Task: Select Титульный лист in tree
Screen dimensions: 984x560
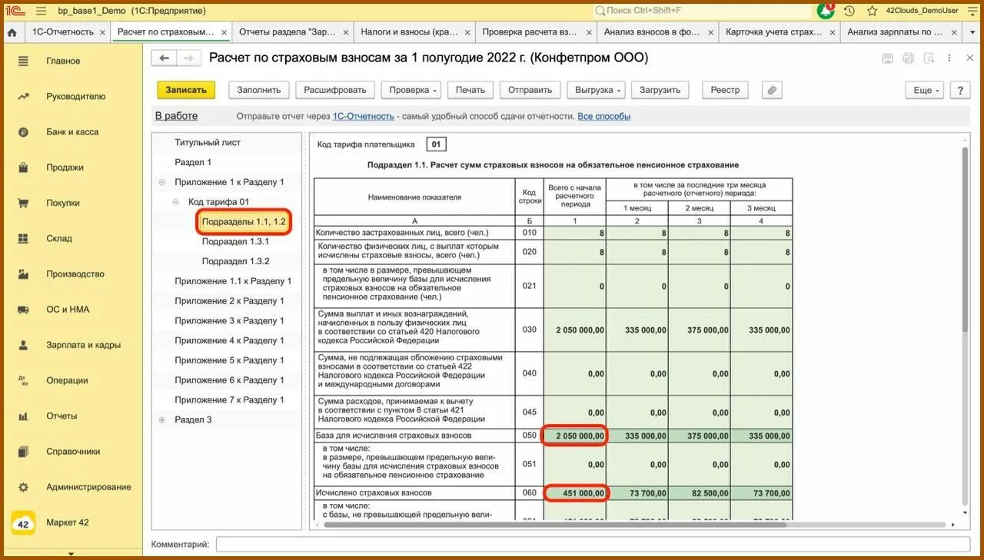Action: [208, 143]
